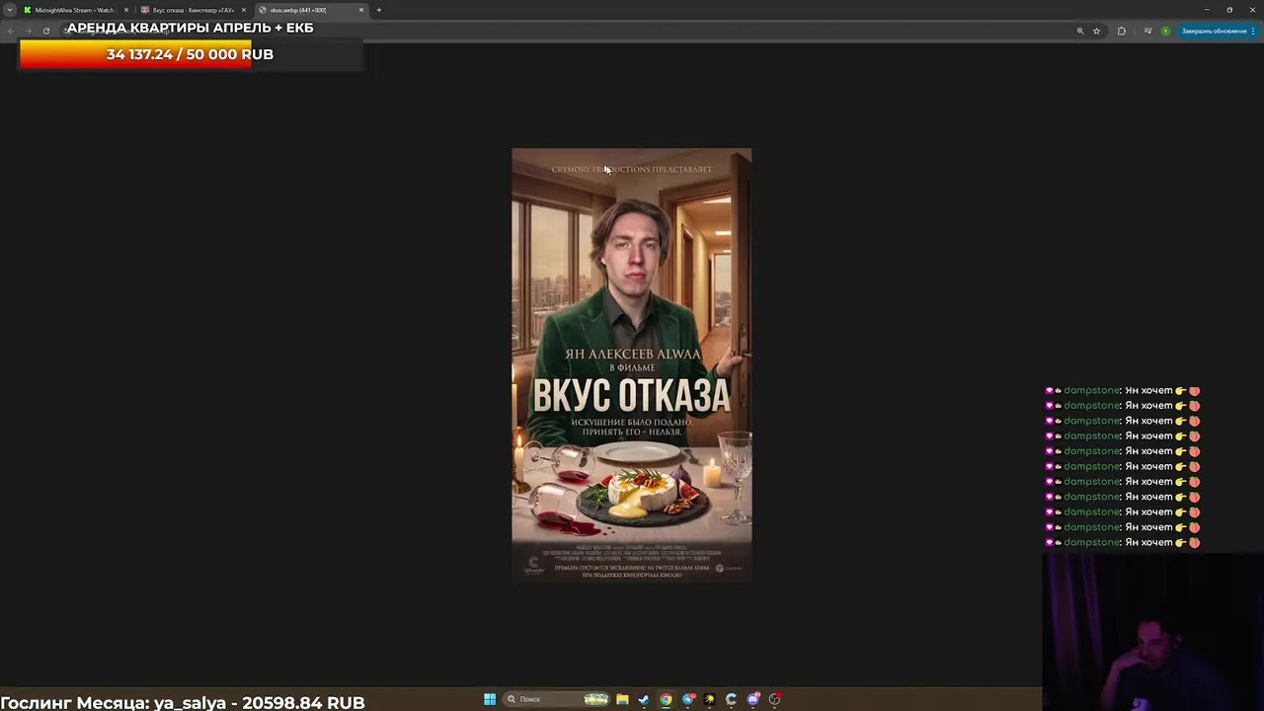The height and width of the screenshot is (711, 1264).
Task: Switch to the Вкус отказа Кинотеатр tab
Action: (x=193, y=10)
